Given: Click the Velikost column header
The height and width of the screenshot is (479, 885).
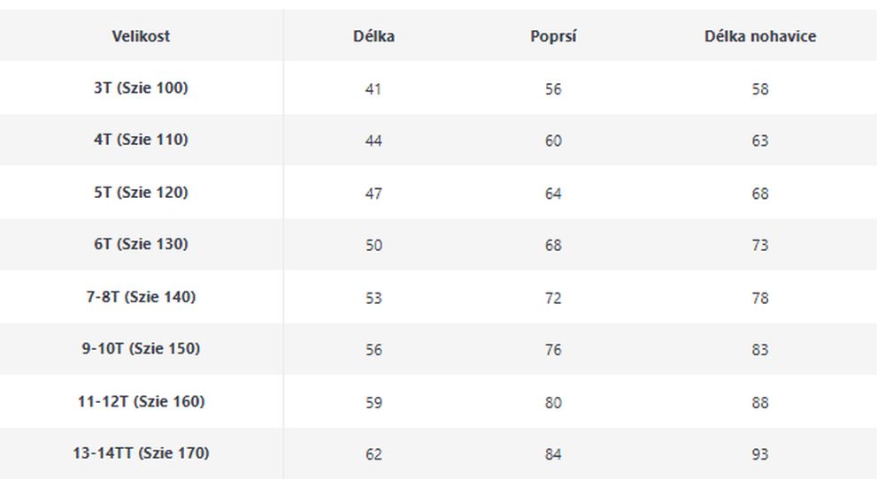Looking at the screenshot, I should tap(141, 36).
